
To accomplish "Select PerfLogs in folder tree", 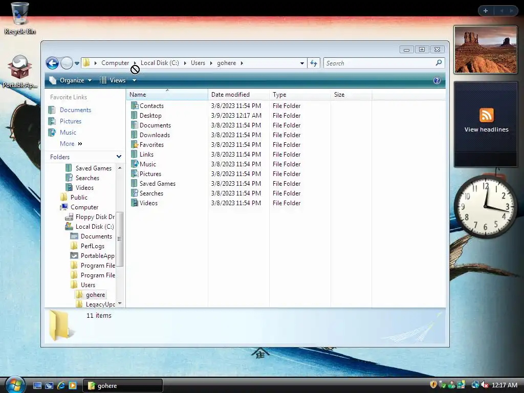I will click(x=88, y=246).
